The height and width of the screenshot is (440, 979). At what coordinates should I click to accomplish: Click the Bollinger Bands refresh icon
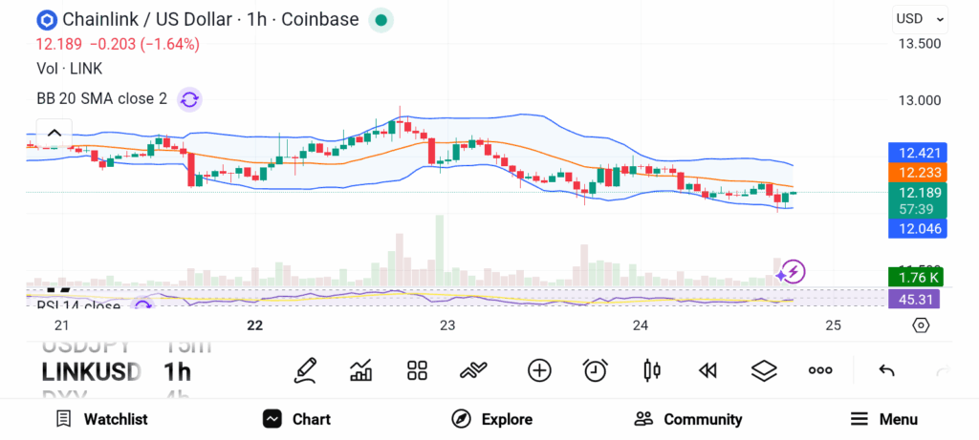coord(189,98)
